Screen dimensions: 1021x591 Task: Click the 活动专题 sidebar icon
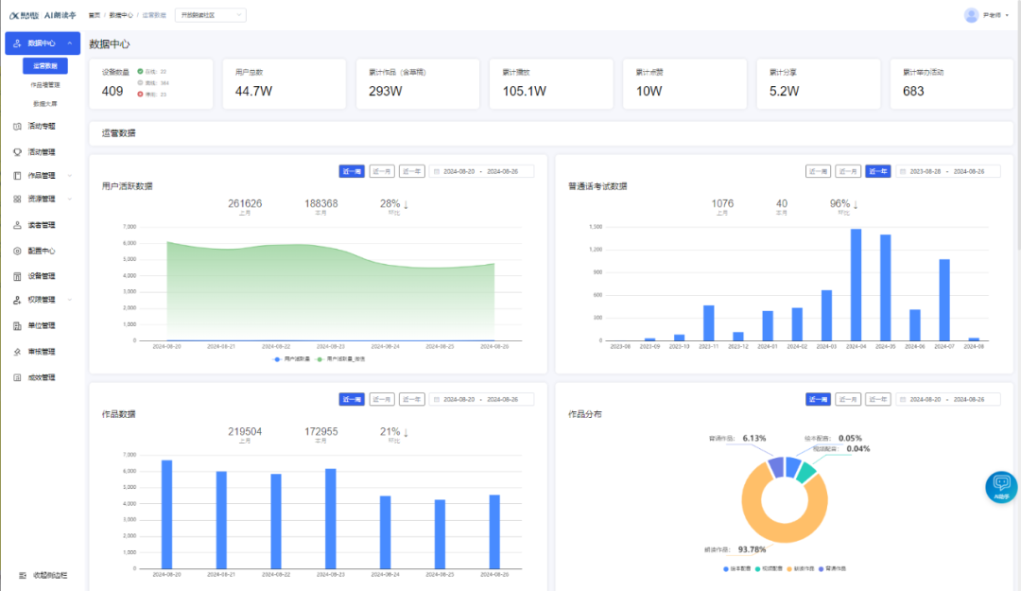tap(17, 126)
